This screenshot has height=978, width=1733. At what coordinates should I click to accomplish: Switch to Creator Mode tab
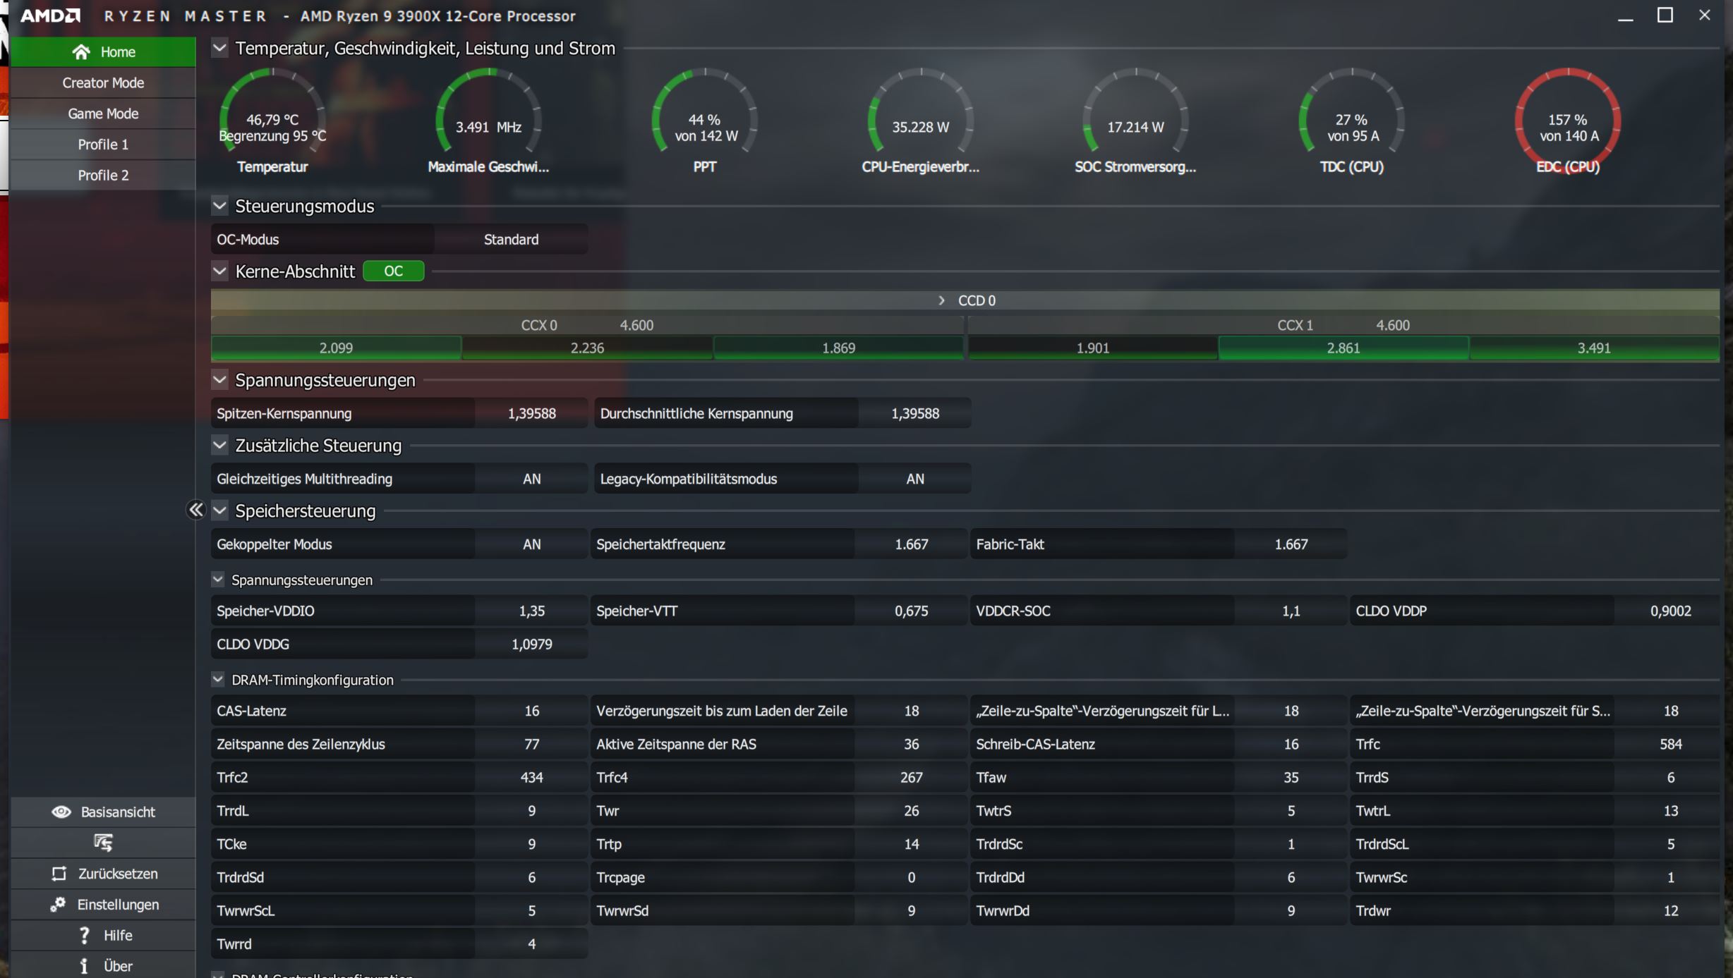pyautogui.click(x=103, y=82)
